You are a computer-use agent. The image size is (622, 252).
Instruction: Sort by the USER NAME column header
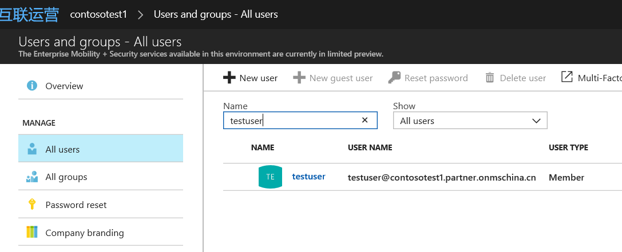click(x=370, y=147)
